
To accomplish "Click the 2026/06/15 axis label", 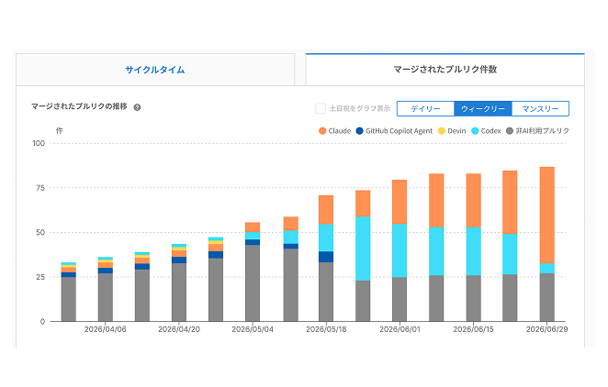I will pos(473,329).
